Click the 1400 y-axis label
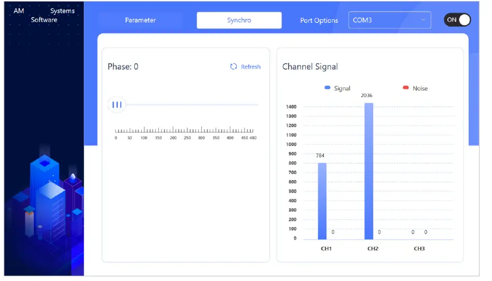Viewport: 492px width, 281px height. click(291, 107)
